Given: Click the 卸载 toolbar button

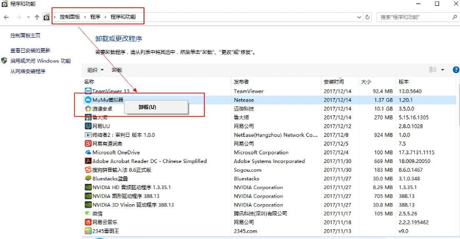Looking at the screenshot, I should point(117,70).
